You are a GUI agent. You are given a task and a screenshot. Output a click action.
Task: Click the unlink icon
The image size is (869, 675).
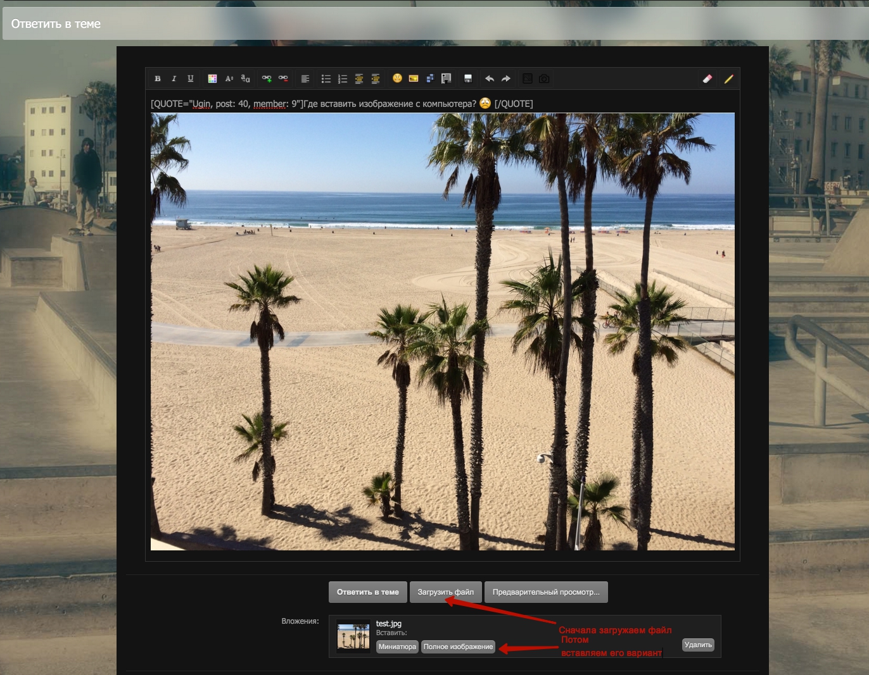pos(283,79)
